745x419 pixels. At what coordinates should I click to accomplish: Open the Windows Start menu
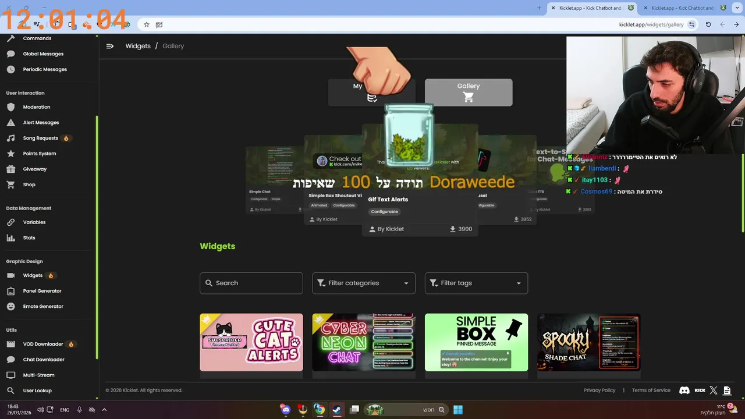[458, 410]
